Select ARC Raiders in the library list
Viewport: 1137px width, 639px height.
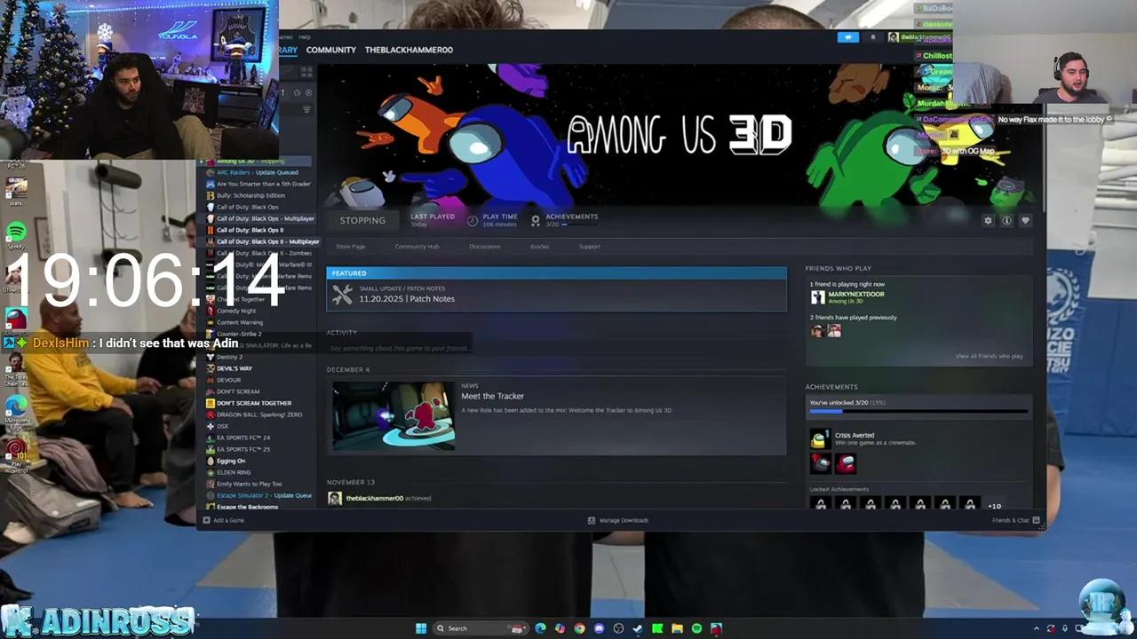point(258,172)
